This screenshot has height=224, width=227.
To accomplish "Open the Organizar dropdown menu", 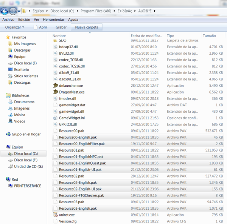I will click(x=15, y=27).
